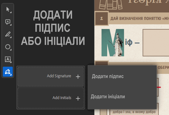Click the 'Додати підпис' label
Viewport: 169px width, 115px height.
pos(108,76)
